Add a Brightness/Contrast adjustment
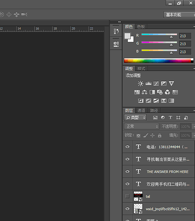The height and width of the screenshot is (221, 195). [x=141, y=83]
